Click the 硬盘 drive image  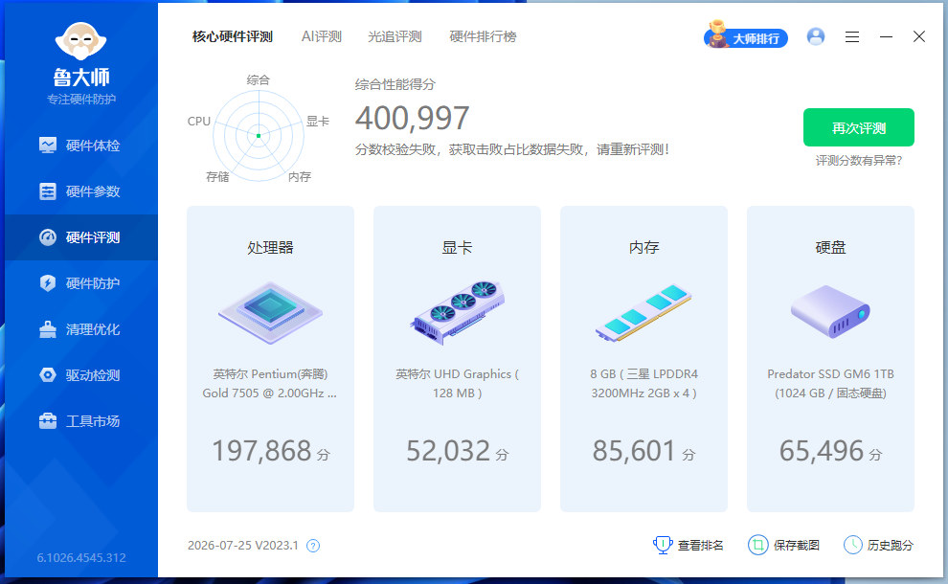point(831,312)
